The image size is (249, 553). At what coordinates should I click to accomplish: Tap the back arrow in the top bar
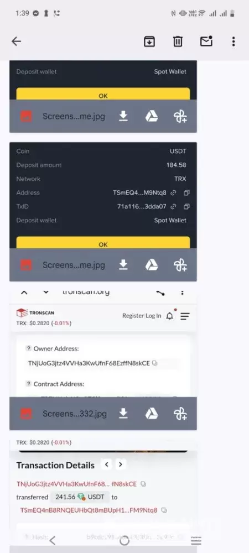(16, 41)
